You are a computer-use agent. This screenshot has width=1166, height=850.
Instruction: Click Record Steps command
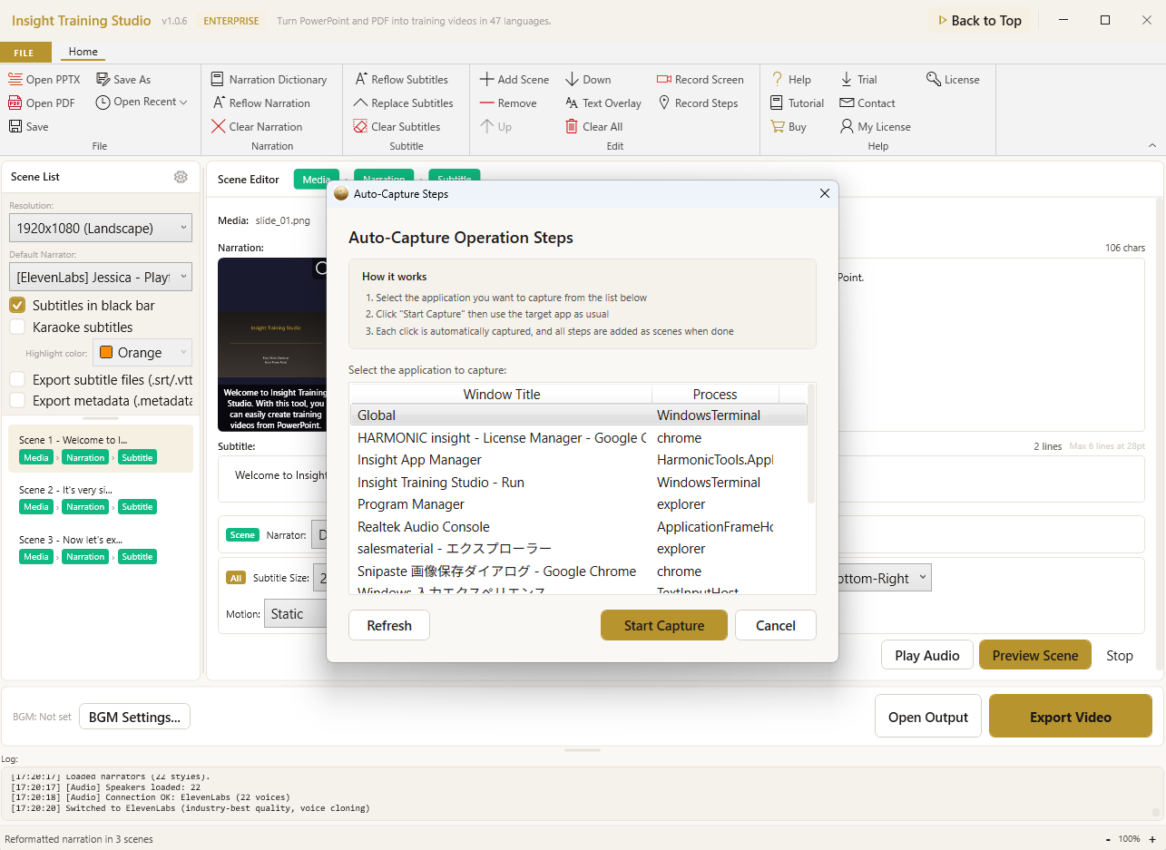[697, 103]
